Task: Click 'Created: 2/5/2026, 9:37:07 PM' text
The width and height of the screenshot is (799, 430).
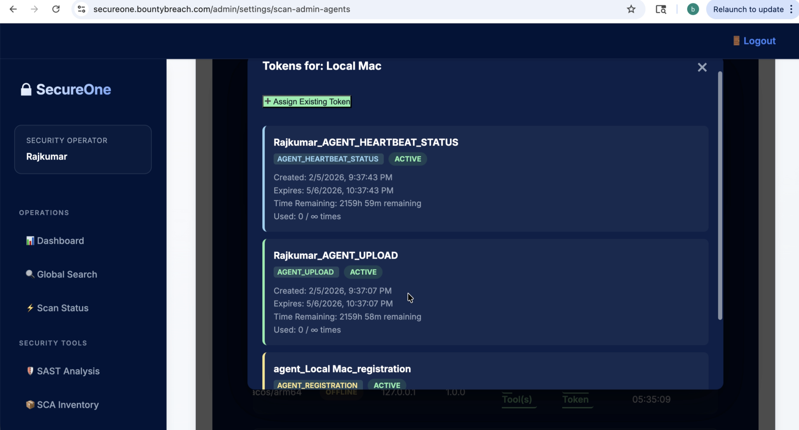Action: point(333,291)
